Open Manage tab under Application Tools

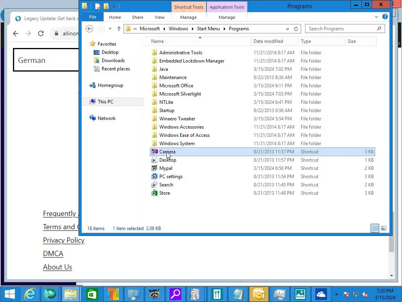pyautogui.click(x=227, y=17)
